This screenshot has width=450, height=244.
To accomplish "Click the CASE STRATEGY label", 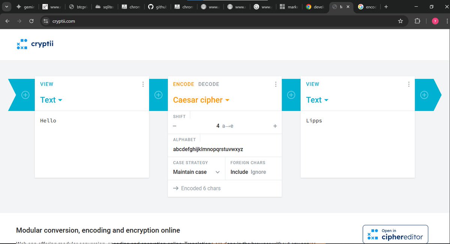I will (x=190, y=163).
